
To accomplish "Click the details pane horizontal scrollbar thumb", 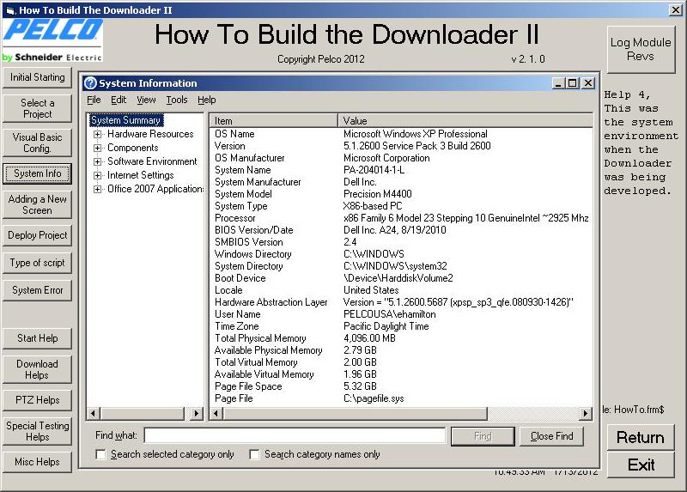I will click(x=355, y=413).
